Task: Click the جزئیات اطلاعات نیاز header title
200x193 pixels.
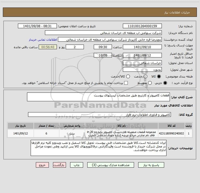Action: [177, 12]
